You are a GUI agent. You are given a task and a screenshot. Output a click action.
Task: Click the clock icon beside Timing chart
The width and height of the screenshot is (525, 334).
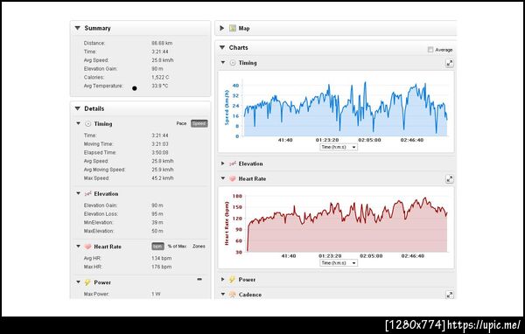pyautogui.click(x=233, y=63)
